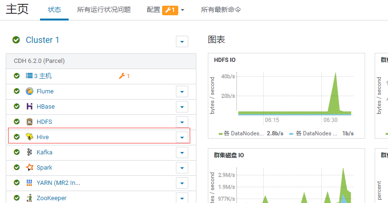
Task: Open the ZooKeeper actions dropdown
Action: pos(182,198)
